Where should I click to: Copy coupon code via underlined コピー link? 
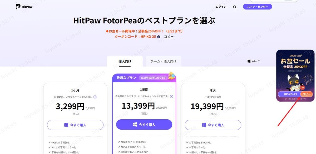pyautogui.click(x=169, y=37)
